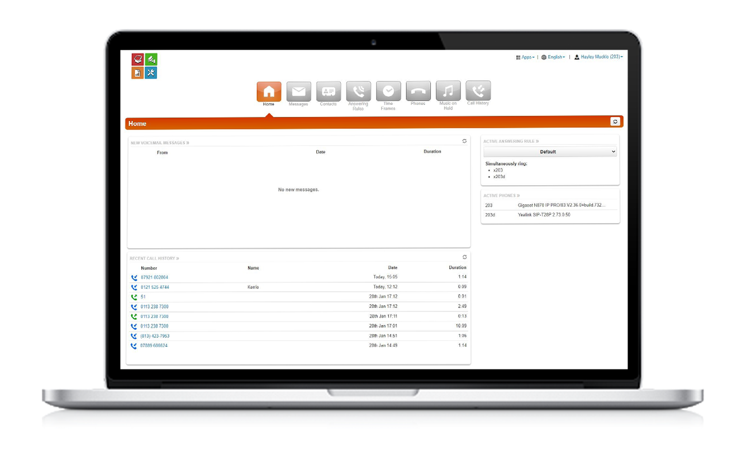
Task: Expand the Default answering rule combo box
Action: pos(550,152)
